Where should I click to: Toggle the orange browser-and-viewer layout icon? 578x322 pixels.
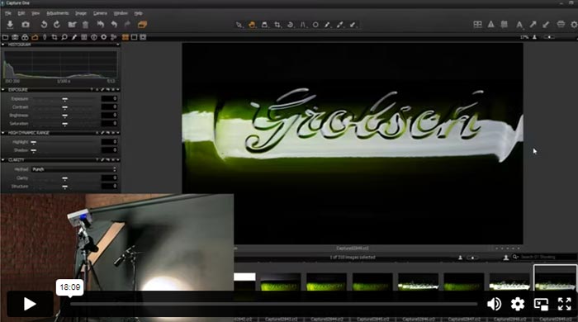click(x=125, y=37)
